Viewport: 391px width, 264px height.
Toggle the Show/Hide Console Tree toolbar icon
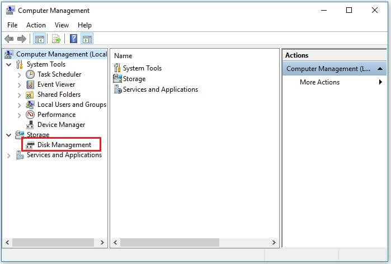(x=39, y=39)
